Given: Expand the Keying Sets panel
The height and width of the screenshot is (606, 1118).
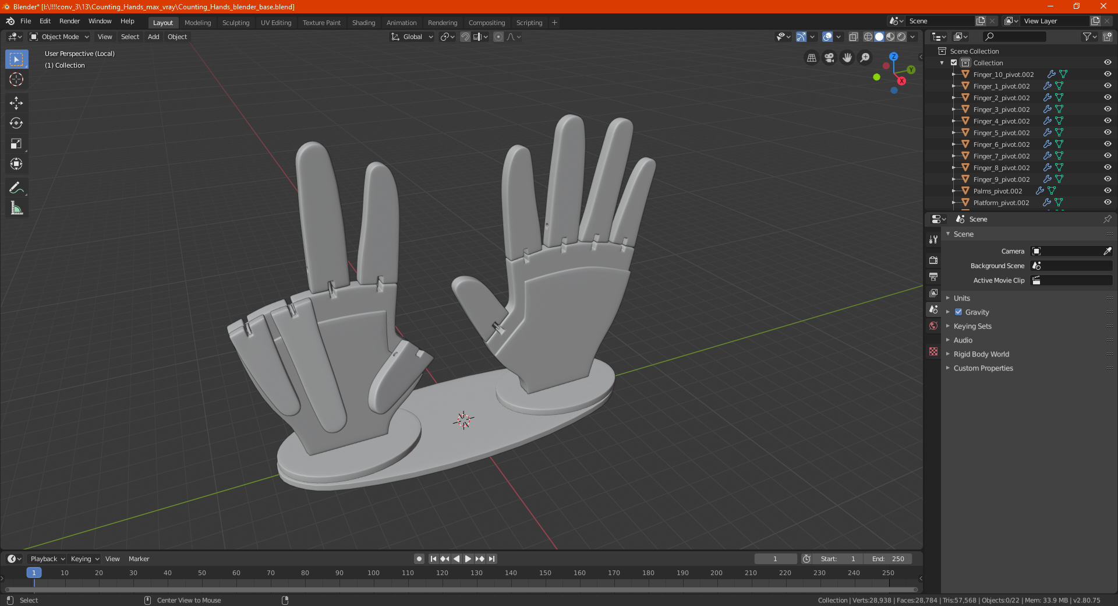Looking at the screenshot, I should [972, 326].
